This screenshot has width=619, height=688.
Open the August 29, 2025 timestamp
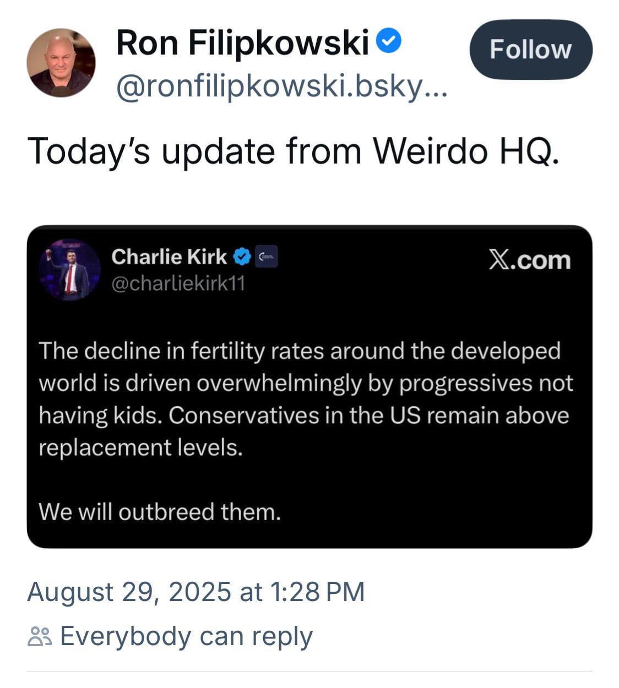196,592
